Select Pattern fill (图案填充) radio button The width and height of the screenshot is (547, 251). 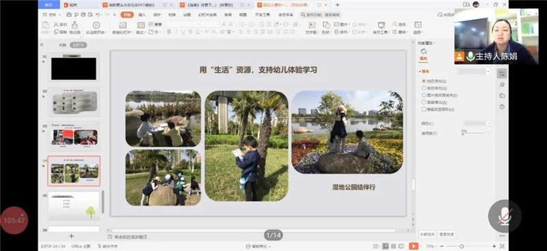tap(424, 102)
